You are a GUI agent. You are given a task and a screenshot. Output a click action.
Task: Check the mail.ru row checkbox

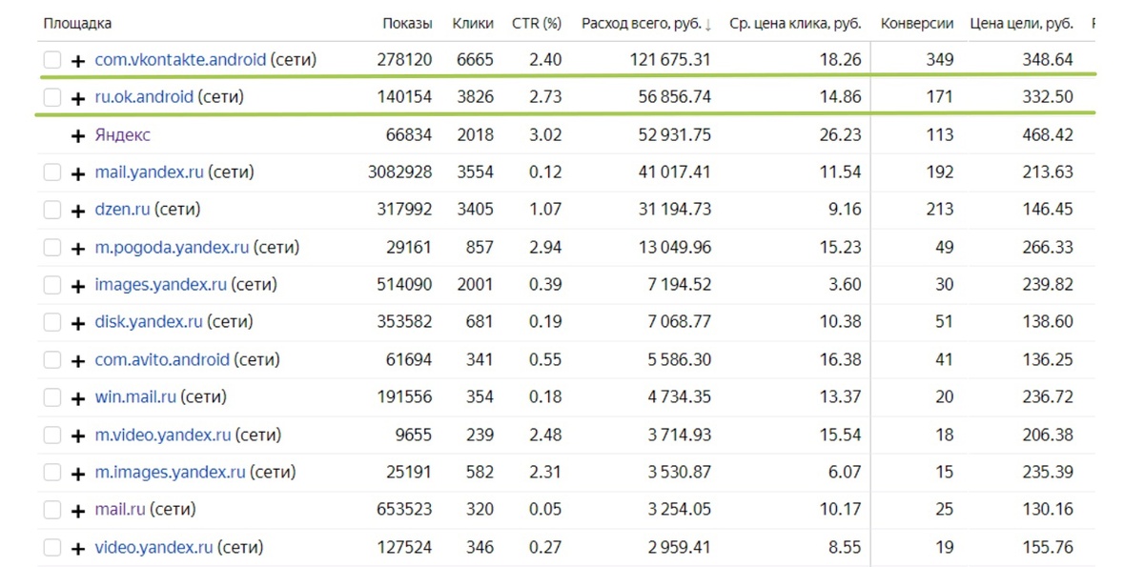coord(52,510)
